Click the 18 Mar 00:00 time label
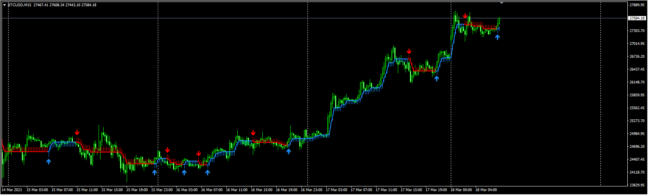 click(461, 190)
